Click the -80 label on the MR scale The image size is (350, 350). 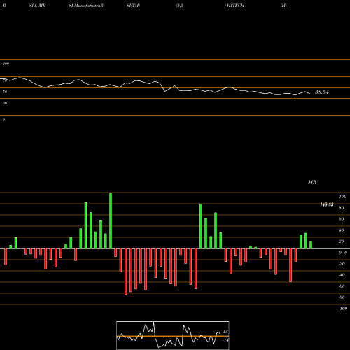click(342, 297)
